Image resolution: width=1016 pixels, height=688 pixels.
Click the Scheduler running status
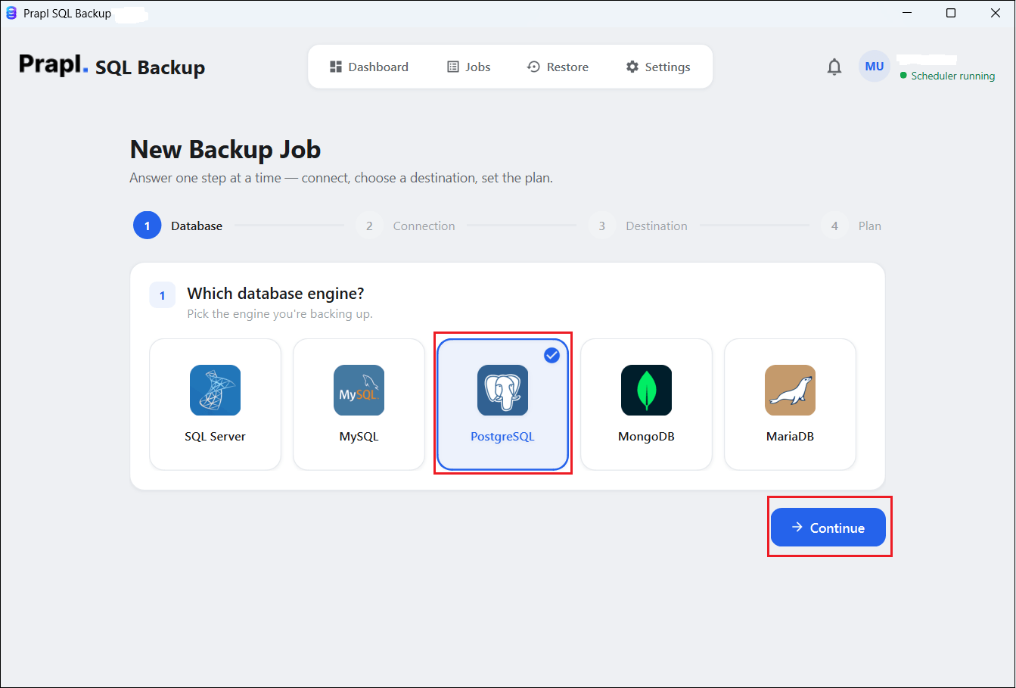(x=947, y=76)
